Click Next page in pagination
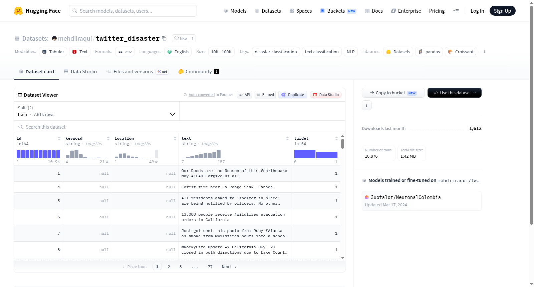Screen dimensions: 534x287 (229, 267)
